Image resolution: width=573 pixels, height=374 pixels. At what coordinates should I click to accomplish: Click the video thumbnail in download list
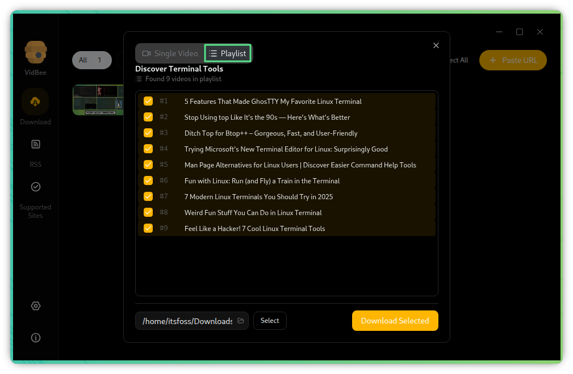98,99
